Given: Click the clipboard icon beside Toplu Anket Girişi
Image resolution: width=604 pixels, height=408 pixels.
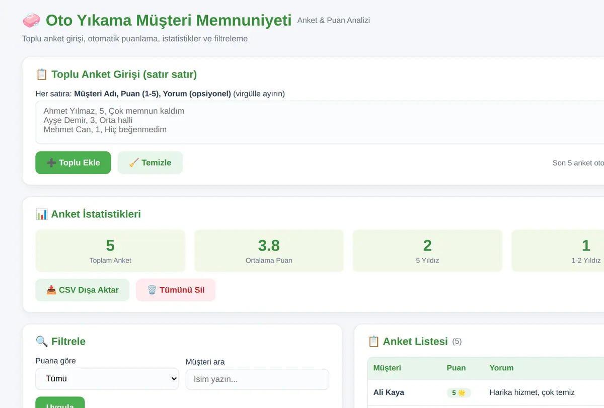Looking at the screenshot, I should [42, 74].
